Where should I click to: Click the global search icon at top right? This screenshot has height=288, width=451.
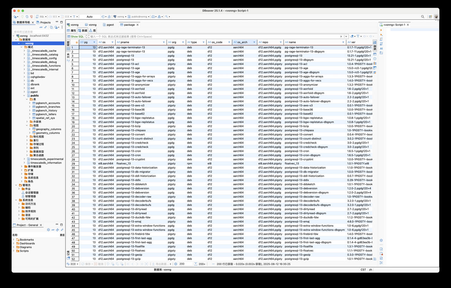[x=423, y=17]
